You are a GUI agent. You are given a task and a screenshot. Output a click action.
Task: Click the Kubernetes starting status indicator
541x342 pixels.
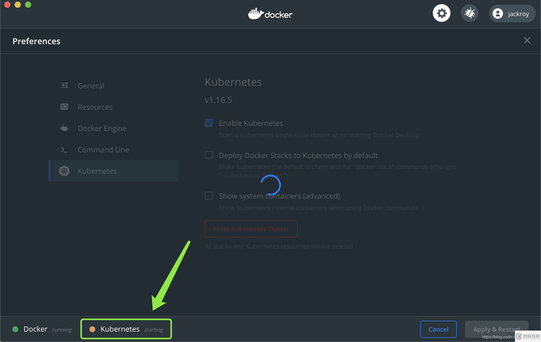pos(126,329)
